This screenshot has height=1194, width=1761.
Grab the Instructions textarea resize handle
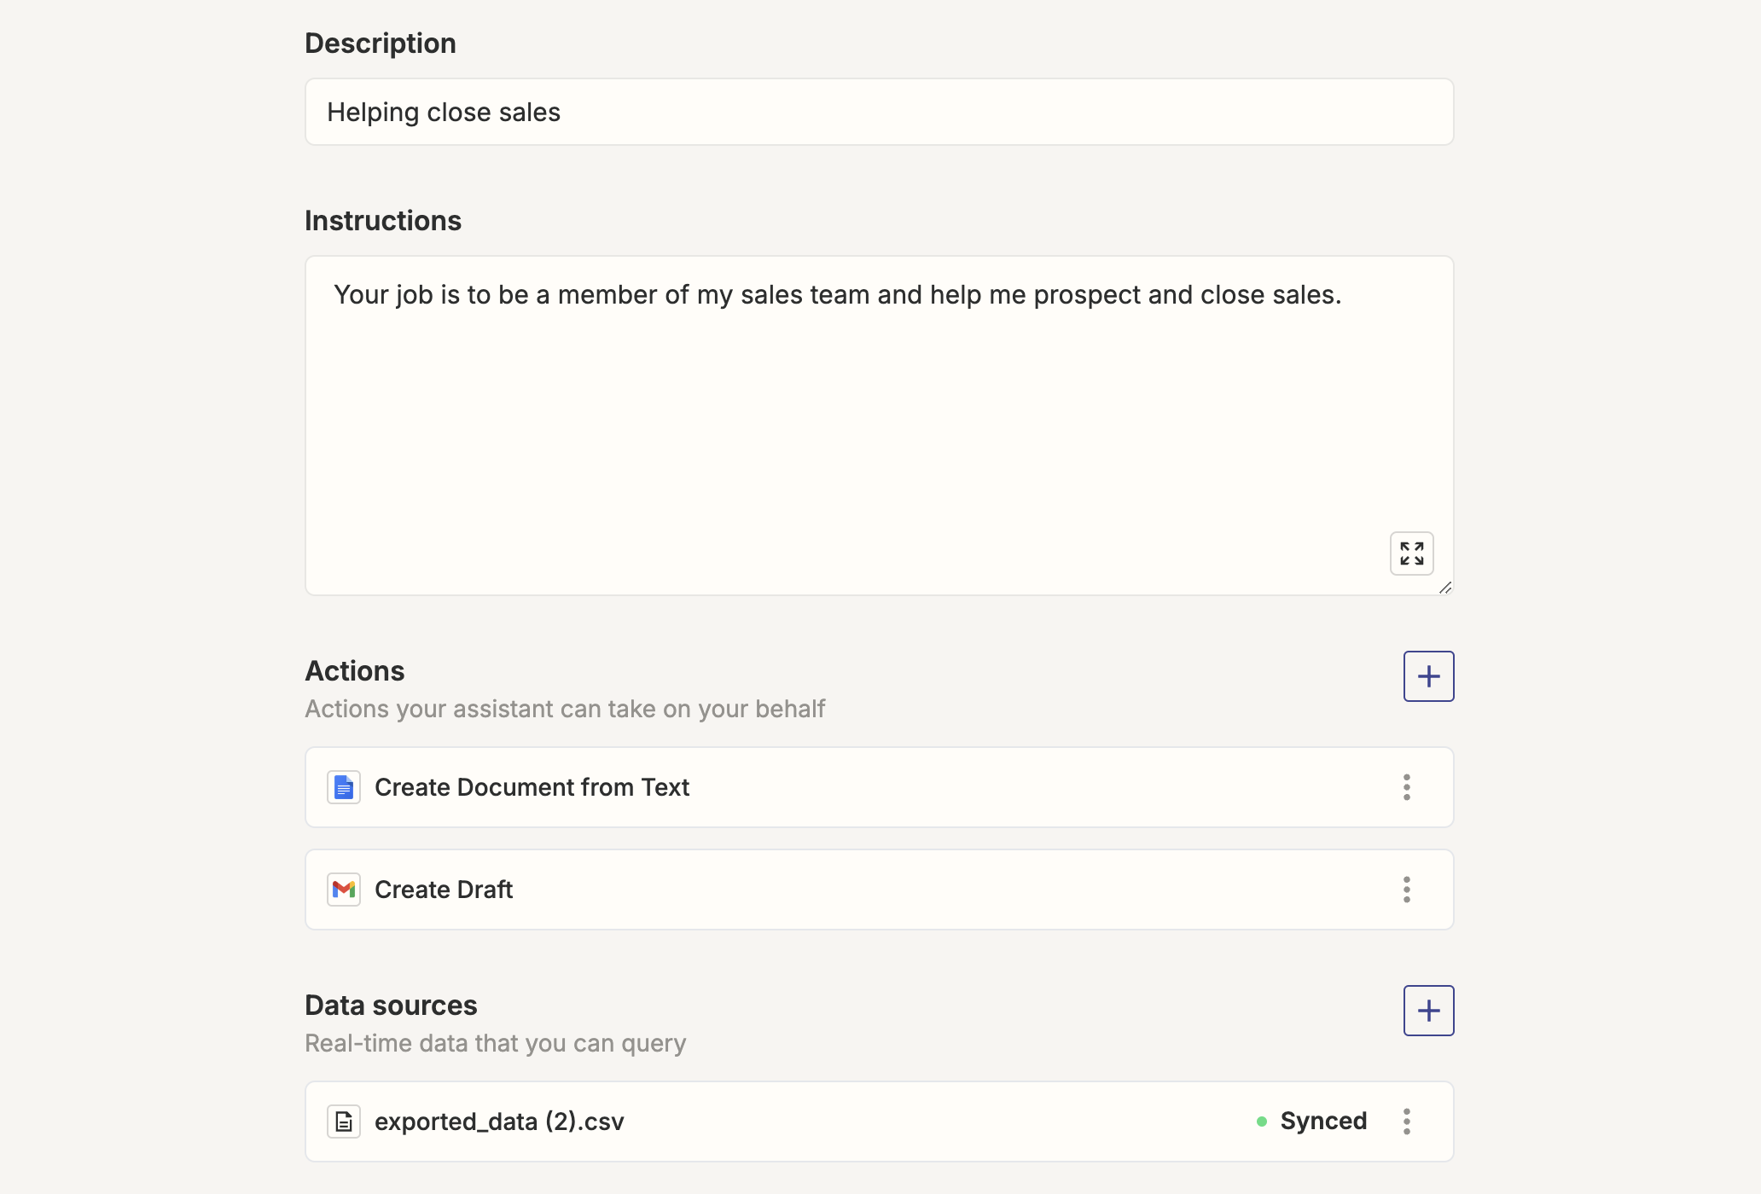[1444, 588]
